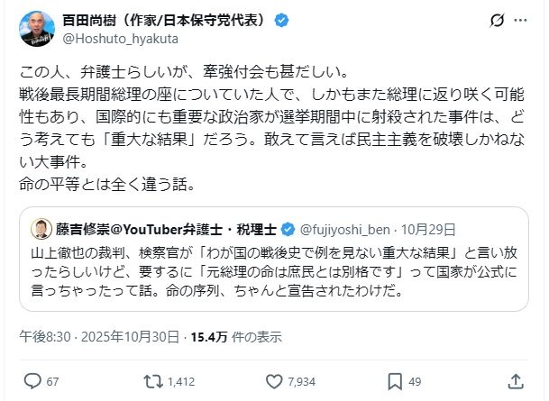
Task: Click the reply speech bubble icon
Action: click(x=32, y=380)
